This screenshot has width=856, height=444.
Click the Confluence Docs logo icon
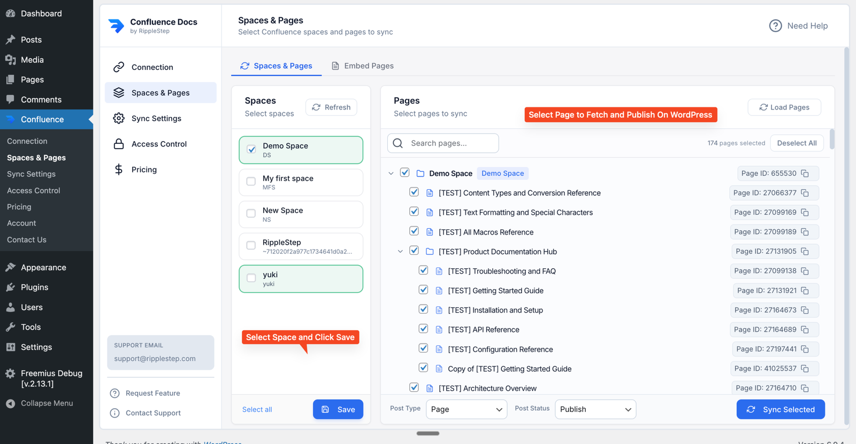(116, 26)
